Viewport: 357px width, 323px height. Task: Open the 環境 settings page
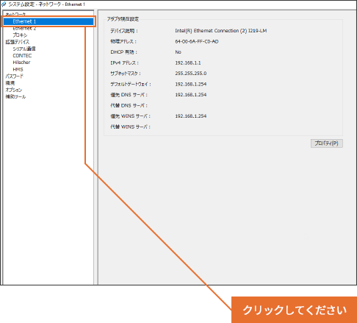(10, 83)
